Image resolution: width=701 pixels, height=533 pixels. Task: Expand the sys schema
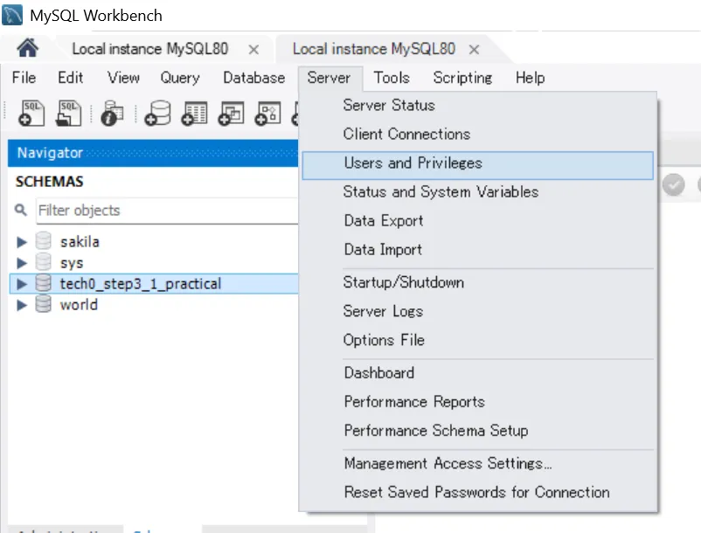pyautogui.click(x=21, y=263)
